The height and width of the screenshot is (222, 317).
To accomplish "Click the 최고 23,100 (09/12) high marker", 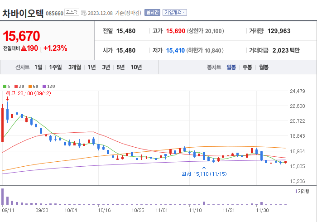I will coord(28,93).
